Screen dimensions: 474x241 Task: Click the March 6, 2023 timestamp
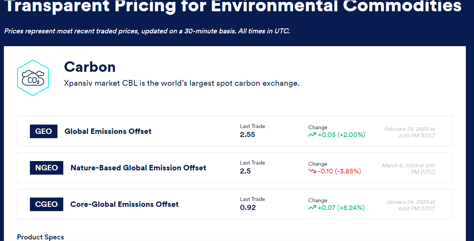click(x=408, y=169)
